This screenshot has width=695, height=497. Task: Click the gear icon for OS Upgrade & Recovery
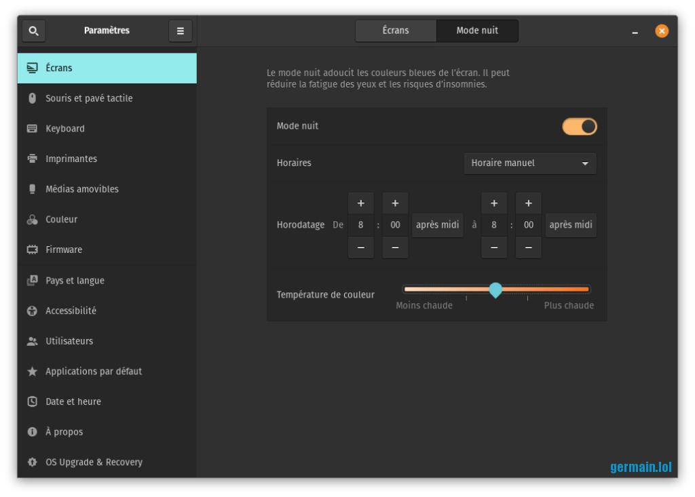pos(33,462)
